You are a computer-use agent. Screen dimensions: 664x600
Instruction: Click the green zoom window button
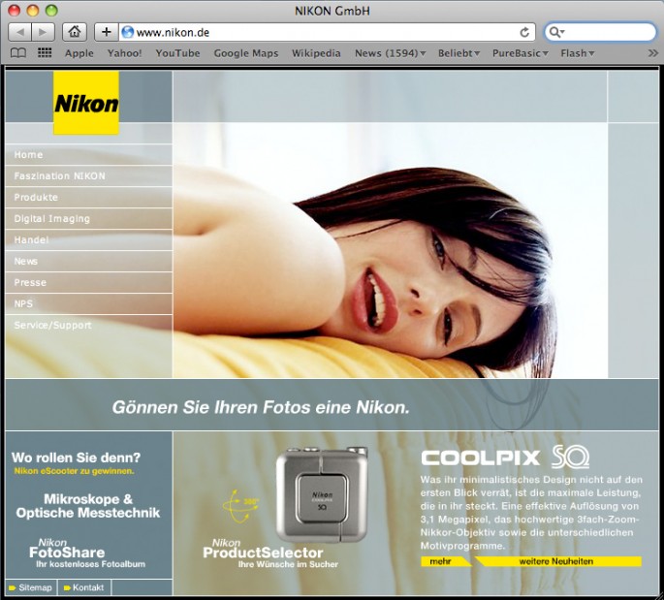51,10
